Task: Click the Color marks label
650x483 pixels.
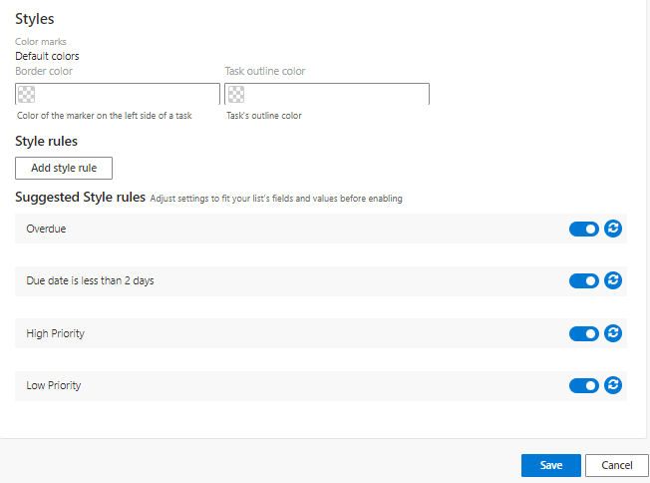Action: 41,42
